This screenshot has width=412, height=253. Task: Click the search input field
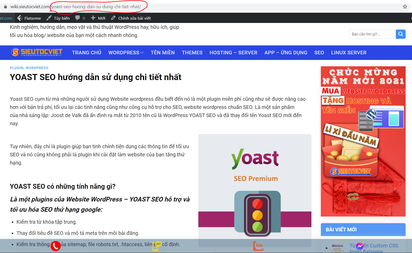point(372,34)
